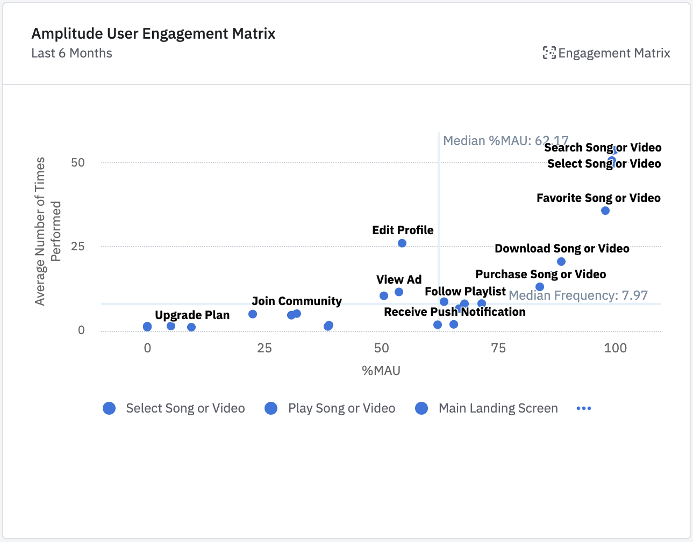Click the Search Song or Video label

click(x=602, y=148)
